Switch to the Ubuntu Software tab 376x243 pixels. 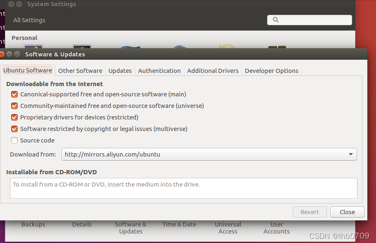point(28,70)
